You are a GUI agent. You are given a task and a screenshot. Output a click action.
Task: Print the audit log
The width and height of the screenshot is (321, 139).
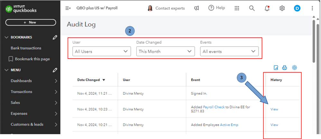pos(284,68)
